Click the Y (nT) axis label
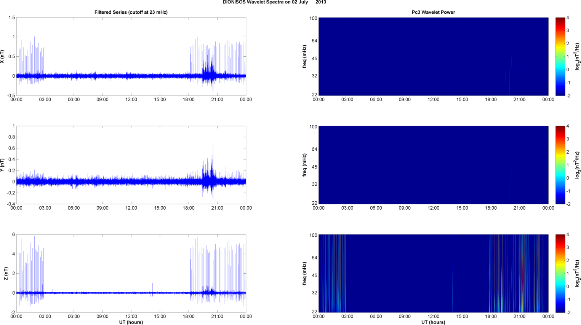 click(3, 165)
